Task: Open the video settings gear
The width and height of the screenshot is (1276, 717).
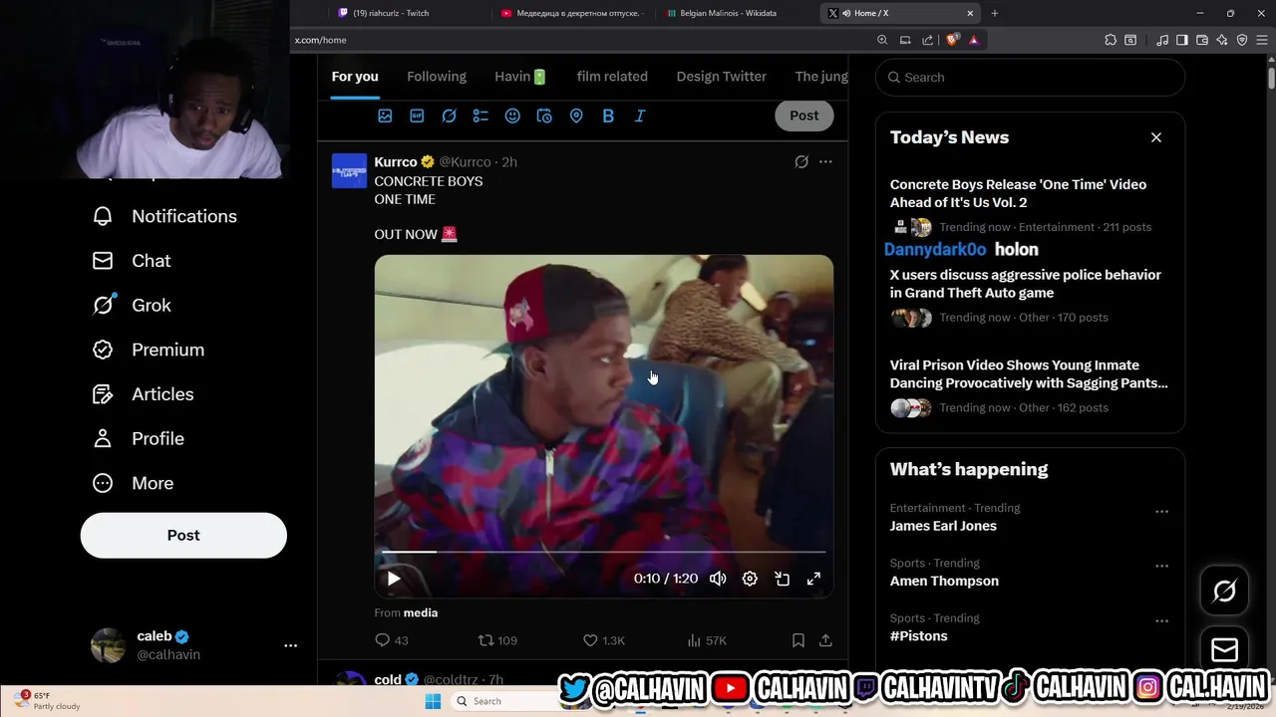Action: (x=750, y=579)
